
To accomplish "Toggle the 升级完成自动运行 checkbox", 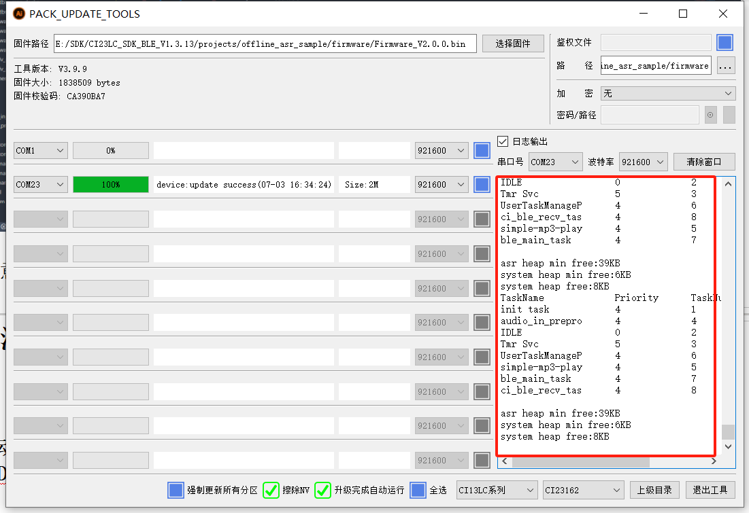I will pyautogui.click(x=323, y=490).
